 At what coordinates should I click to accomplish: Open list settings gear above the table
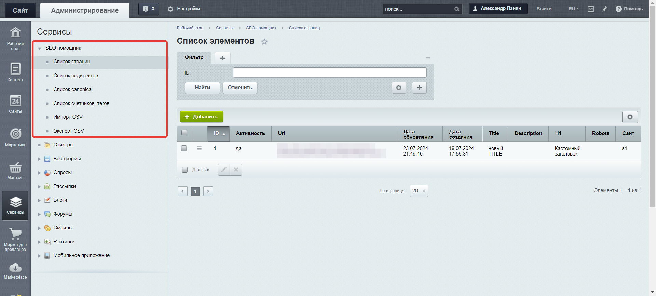click(x=630, y=117)
